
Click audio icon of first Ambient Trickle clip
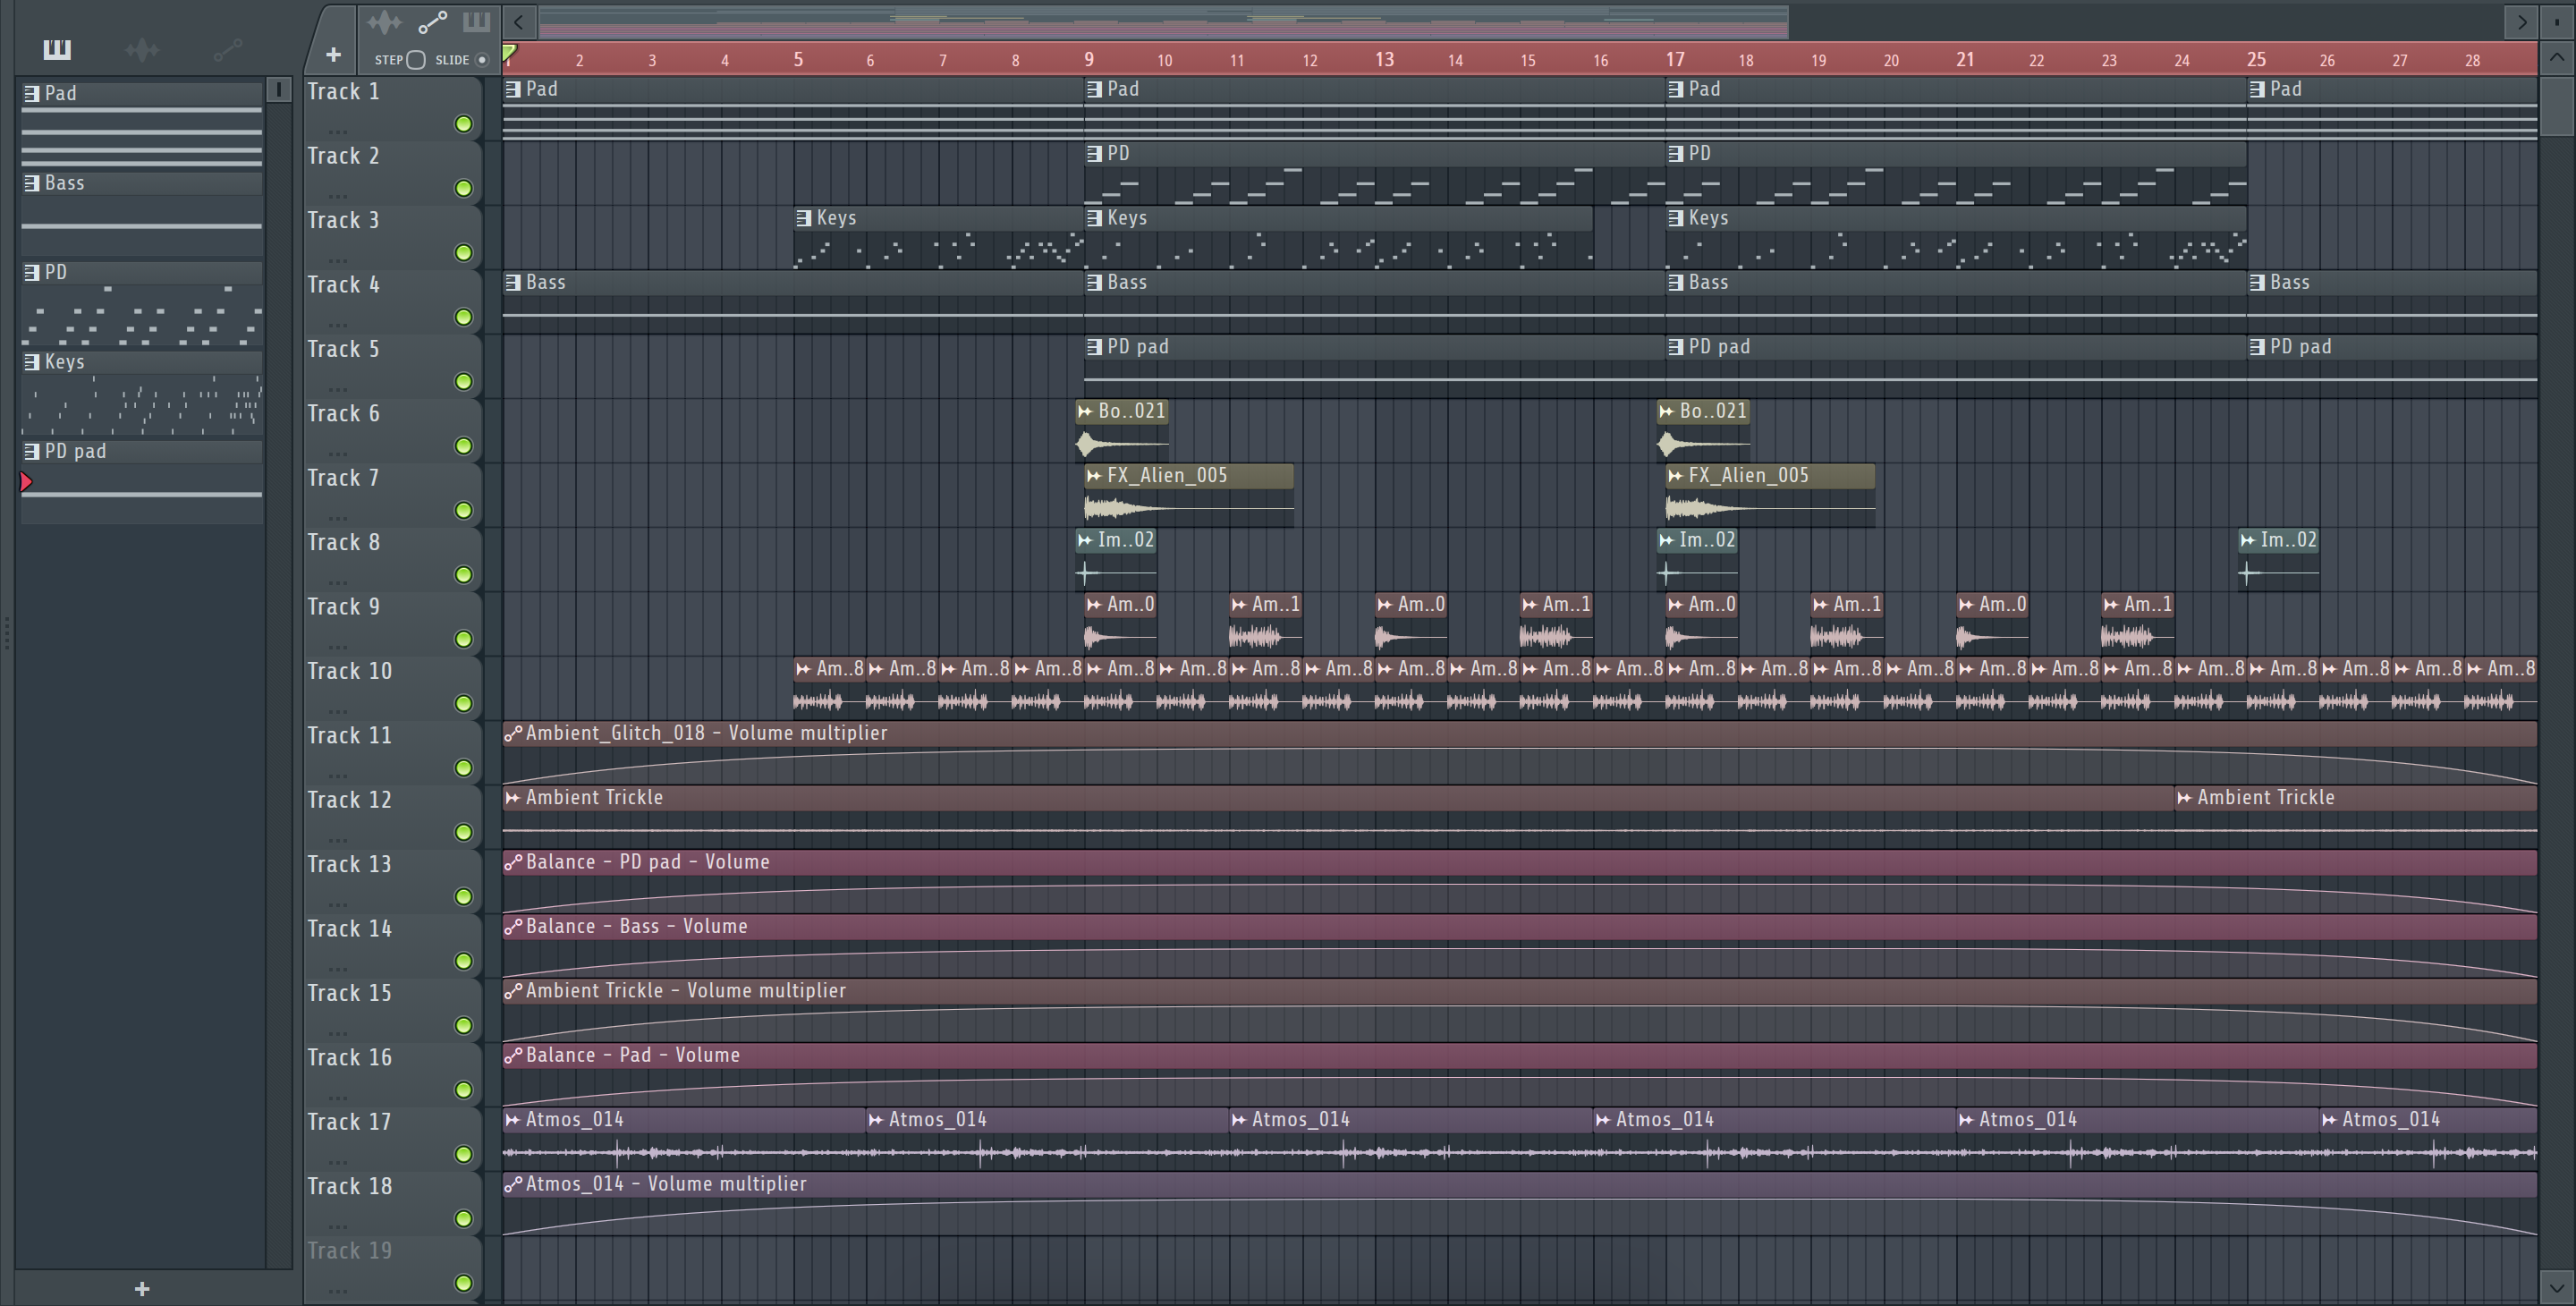[513, 798]
